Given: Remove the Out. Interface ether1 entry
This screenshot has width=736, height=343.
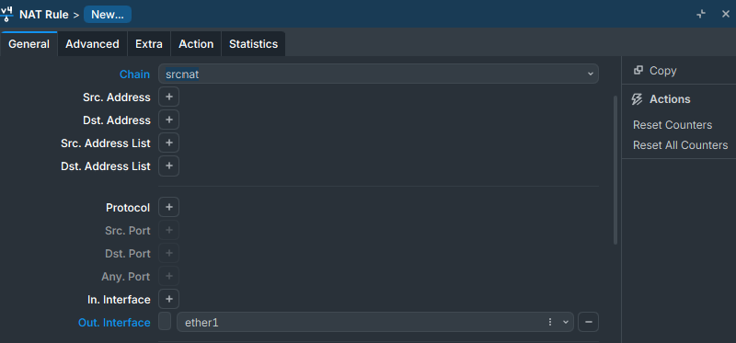Looking at the screenshot, I should (x=588, y=323).
